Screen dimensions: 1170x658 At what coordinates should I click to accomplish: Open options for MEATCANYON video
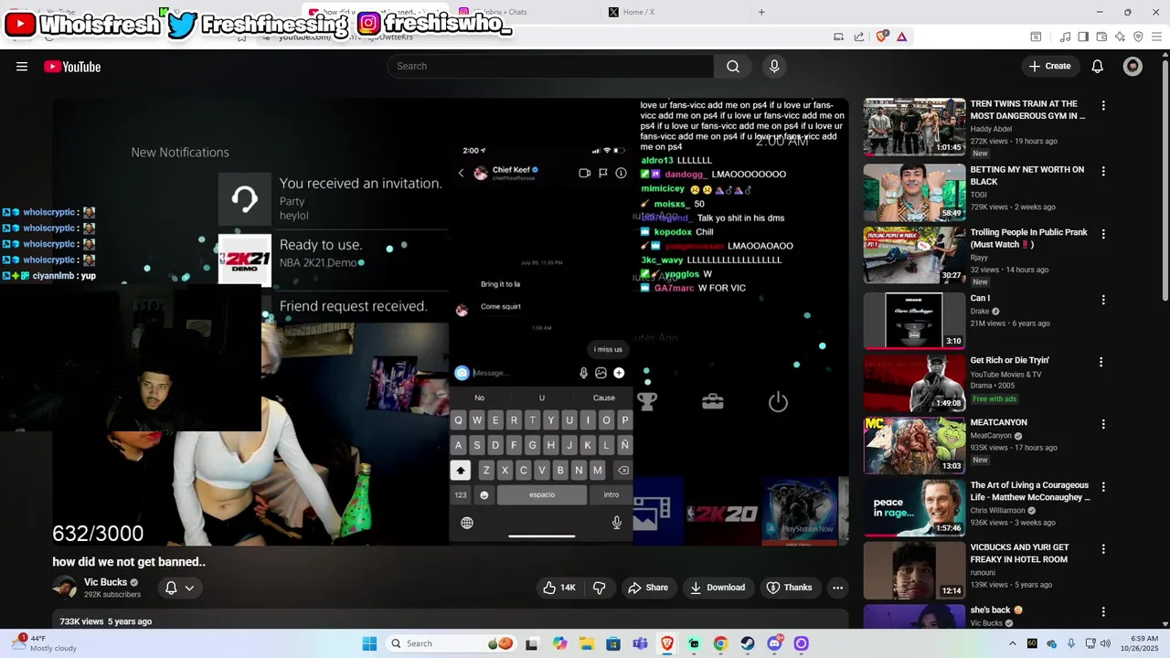1103,424
